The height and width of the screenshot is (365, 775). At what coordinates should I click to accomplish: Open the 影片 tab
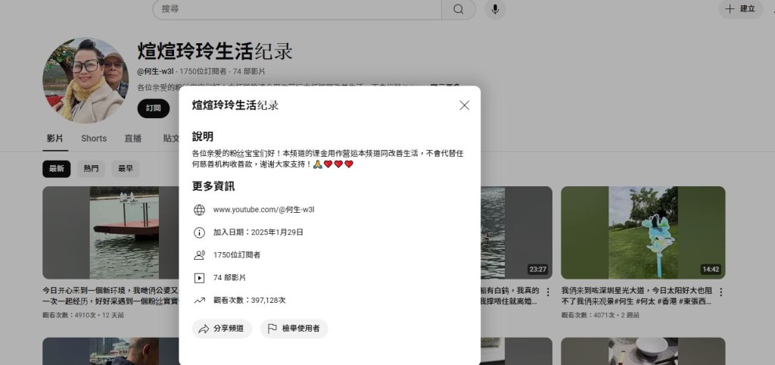click(x=54, y=139)
